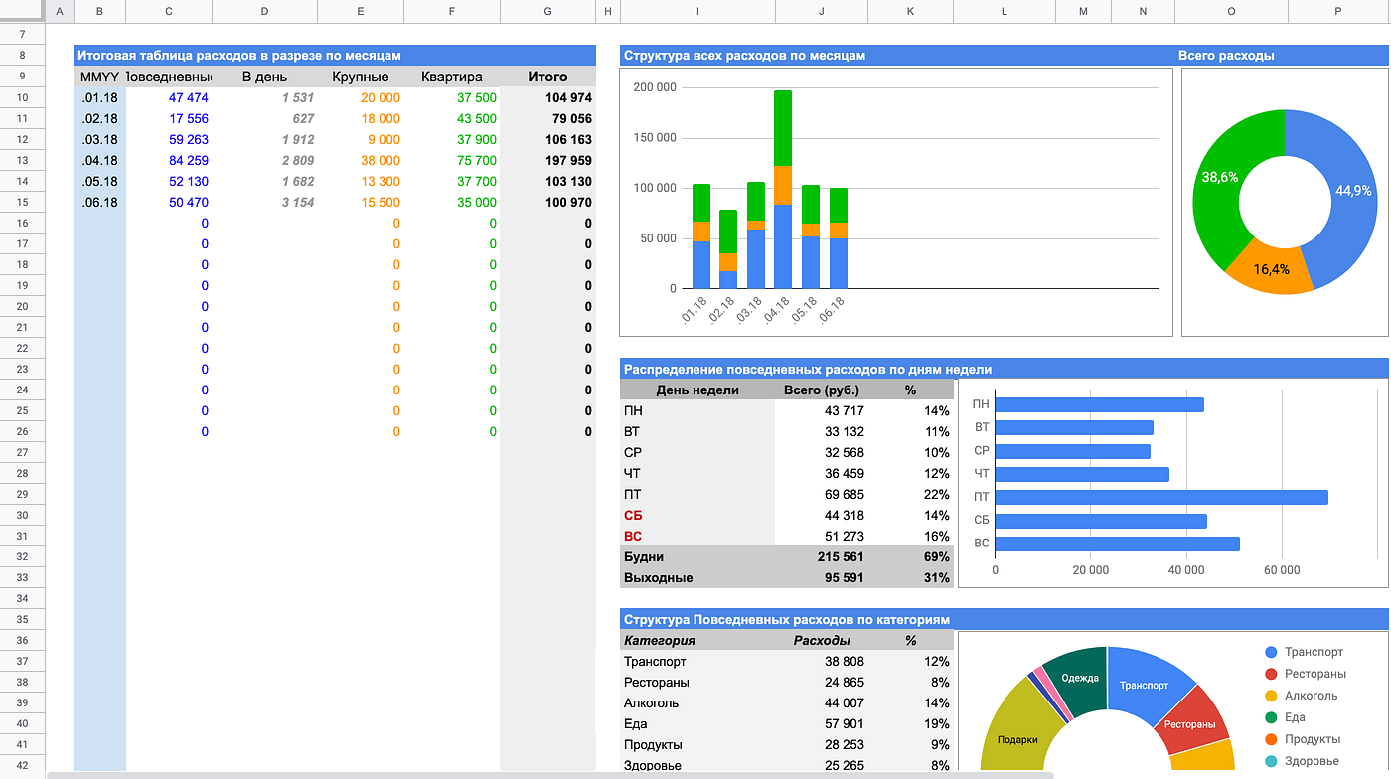Viewport: 1391px width, 779px height.
Task: Click the Транспорт legend color dot
Action: tap(1271, 652)
